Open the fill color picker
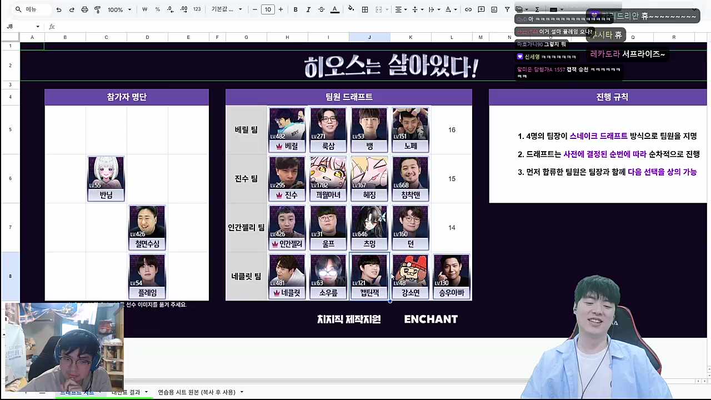The image size is (711, 400). coord(351,9)
